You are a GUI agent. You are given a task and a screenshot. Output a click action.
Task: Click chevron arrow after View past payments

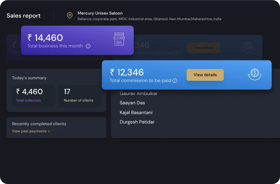(49, 131)
